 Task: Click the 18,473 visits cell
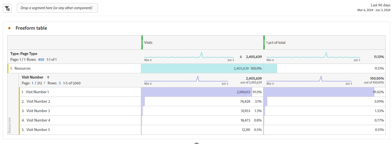click(202, 120)
